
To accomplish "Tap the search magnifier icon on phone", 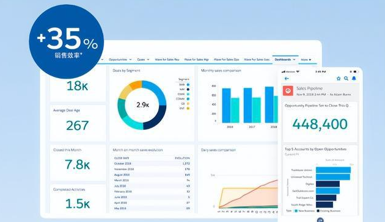I will [346, 79].
